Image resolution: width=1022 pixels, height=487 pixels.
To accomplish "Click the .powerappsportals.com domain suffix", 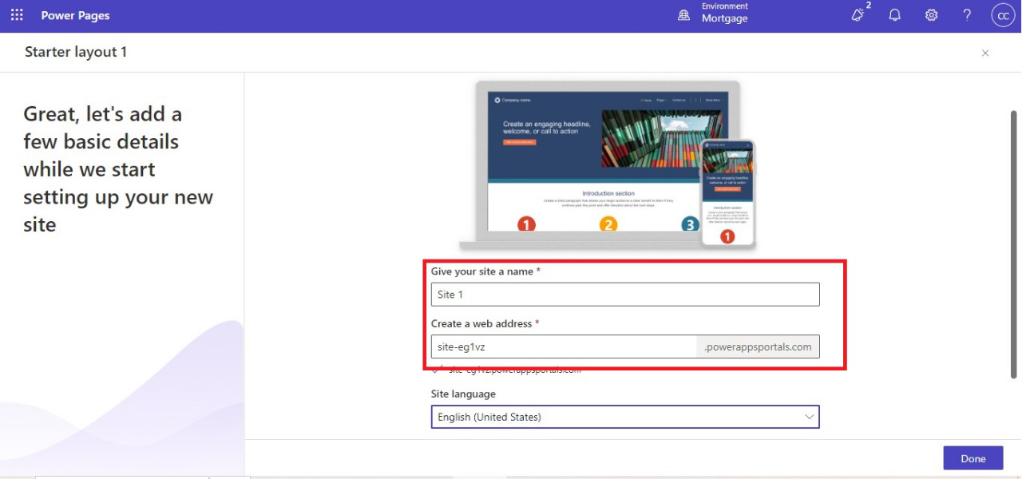I will click(758, 346).
